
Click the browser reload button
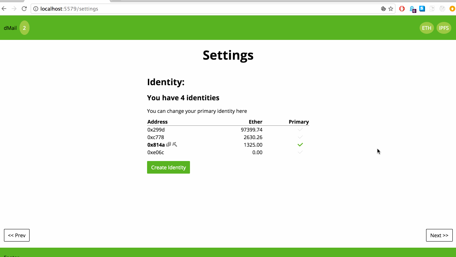pyautogui.click(x=24, y=9)
